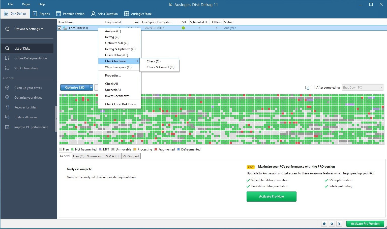Click the Update all drivers icon
387x229 pixels.
point(7,117)
